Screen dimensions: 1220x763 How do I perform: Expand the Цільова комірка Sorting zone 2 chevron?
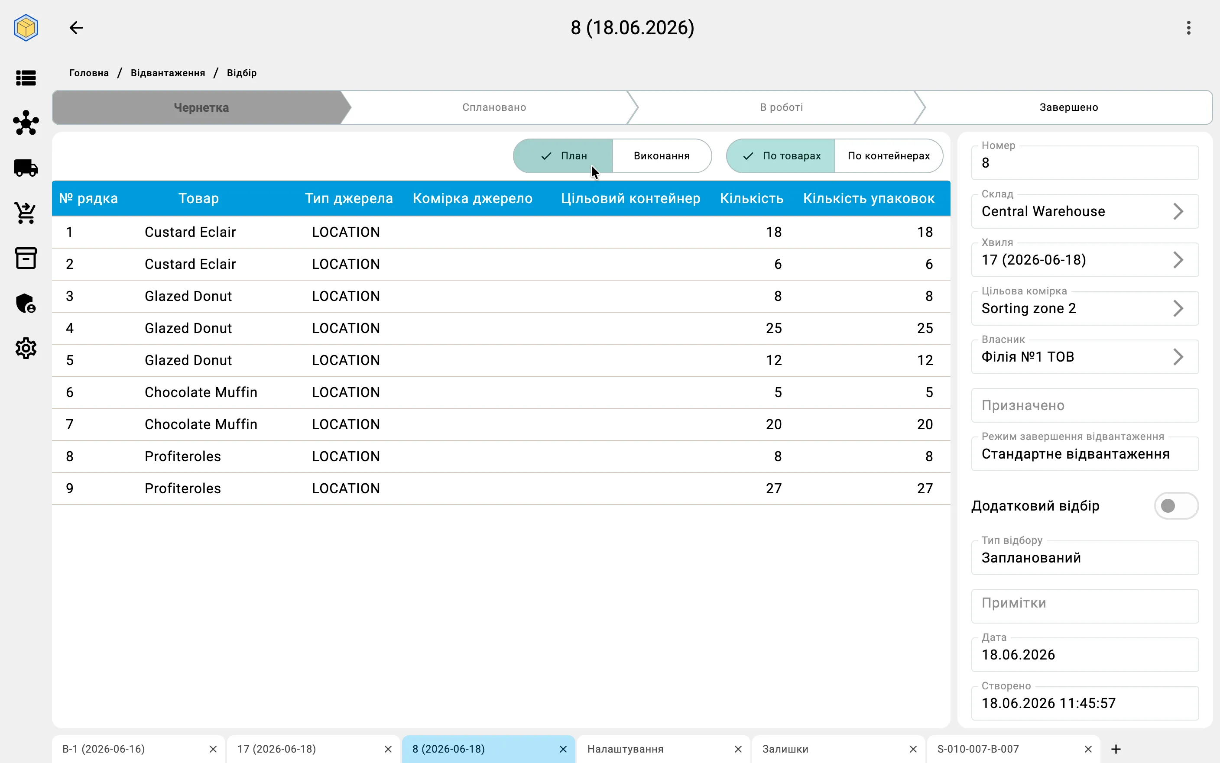point(1178,308)
